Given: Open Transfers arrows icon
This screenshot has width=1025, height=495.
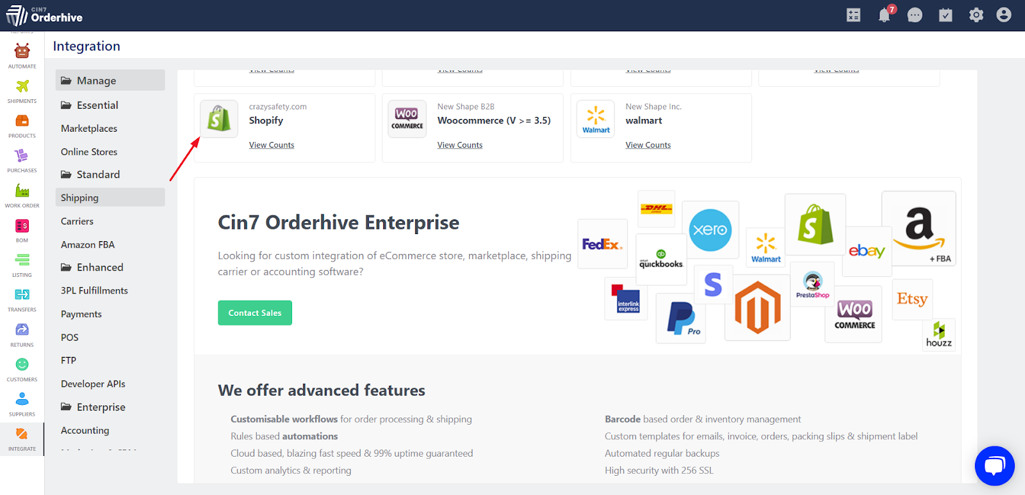Looking at the screenshot, I should click(22, 294).
